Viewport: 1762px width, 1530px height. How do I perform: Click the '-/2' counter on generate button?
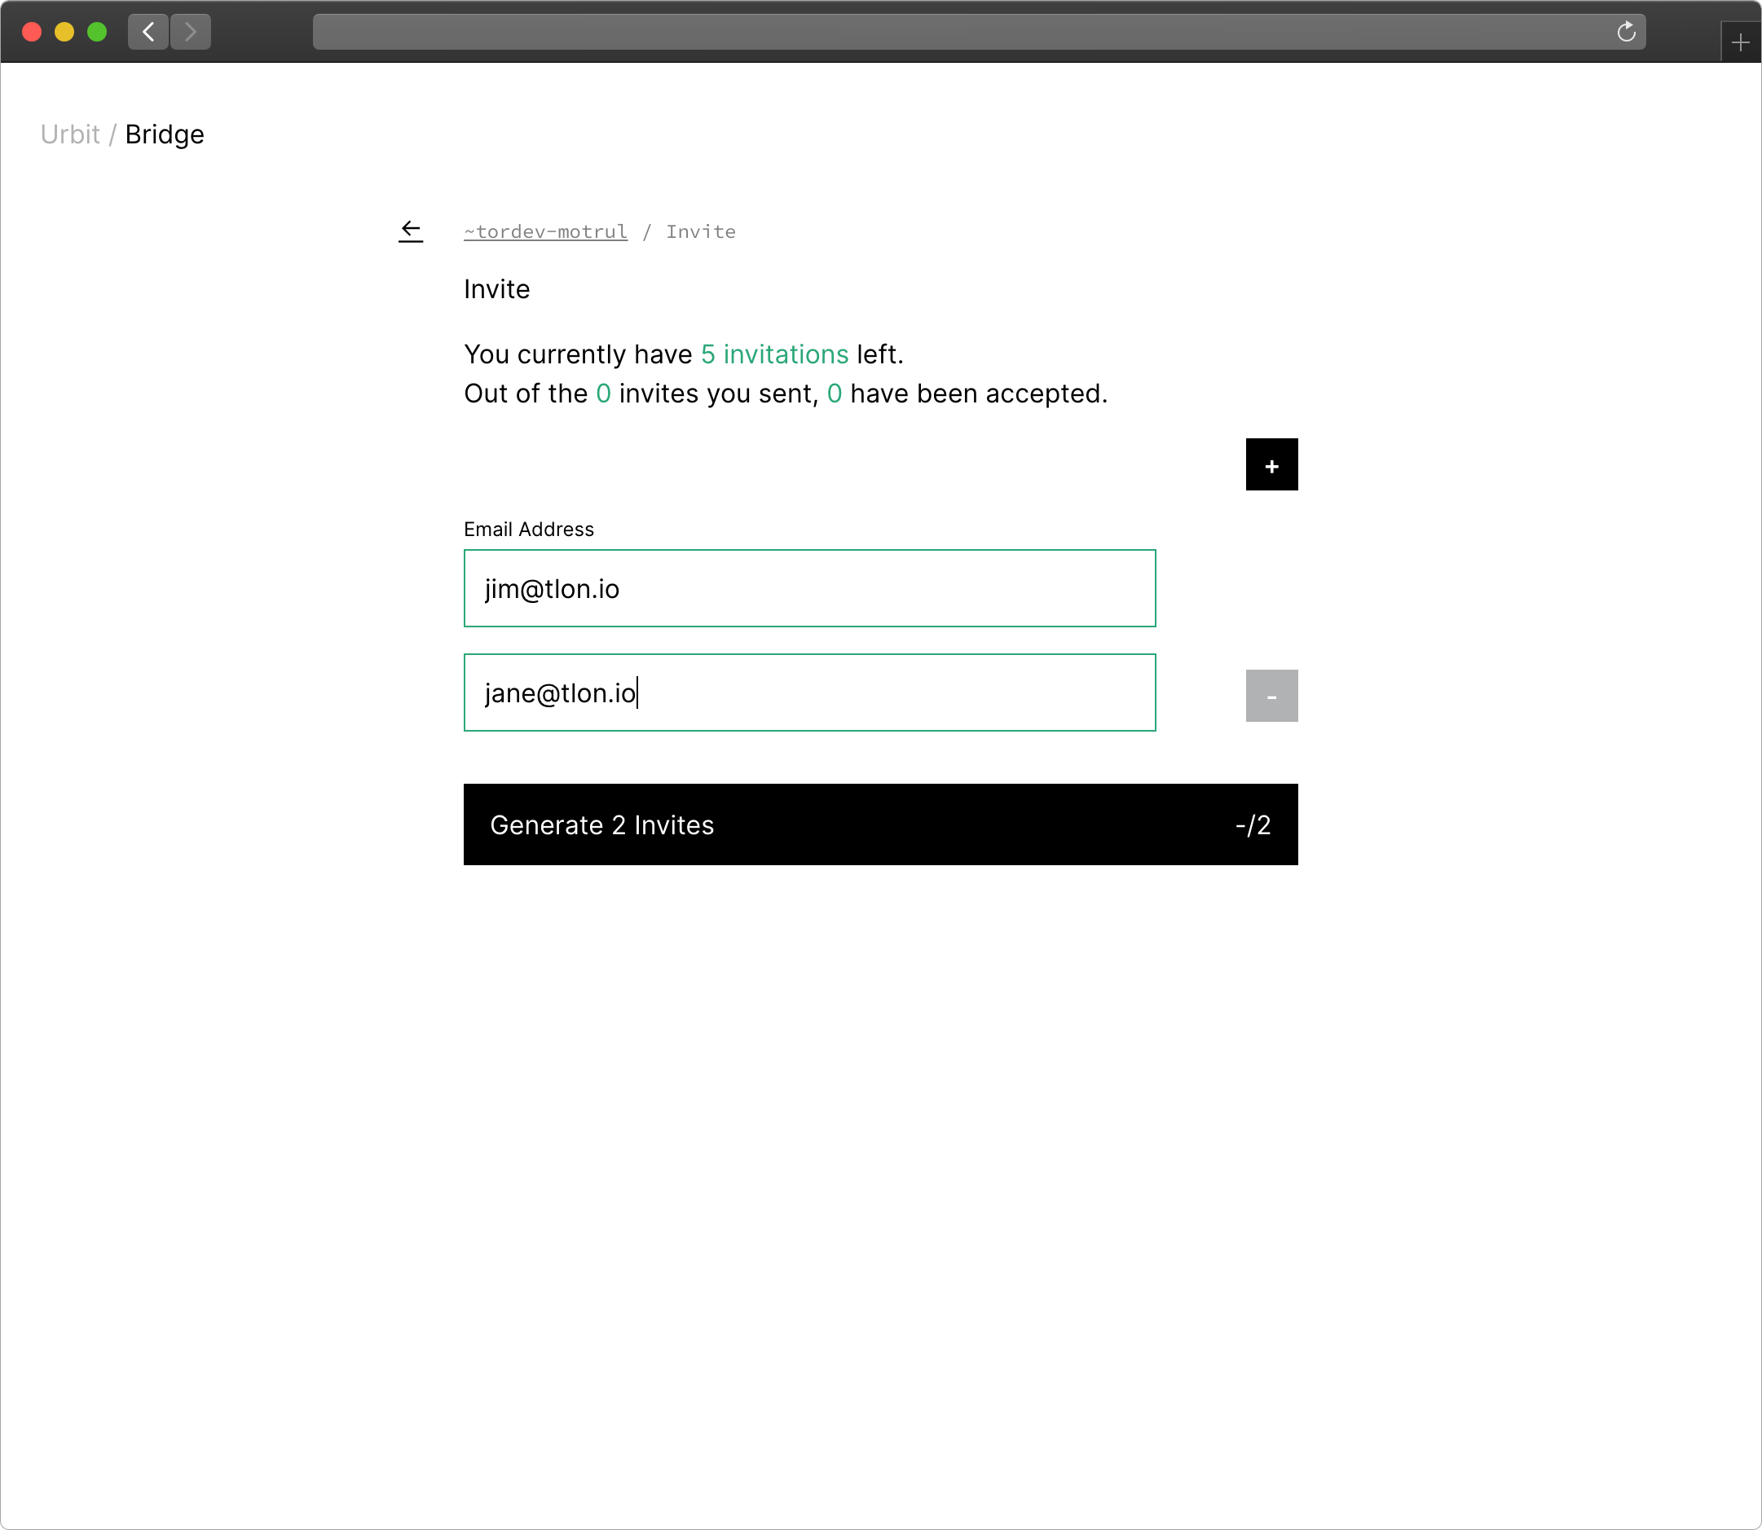point(1253,824)
